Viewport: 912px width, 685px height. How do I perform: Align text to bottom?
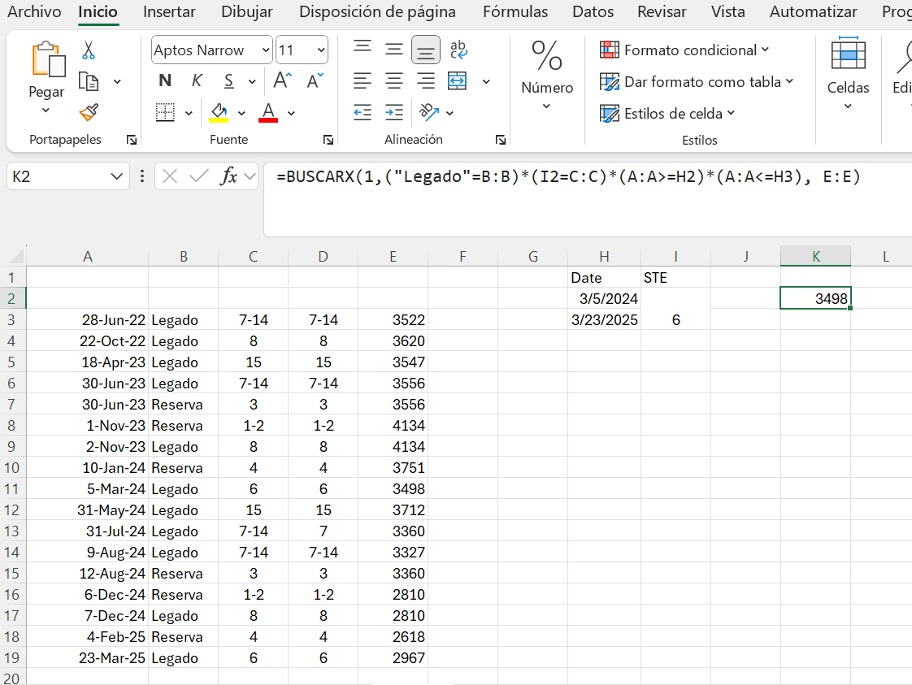[426, 50]
